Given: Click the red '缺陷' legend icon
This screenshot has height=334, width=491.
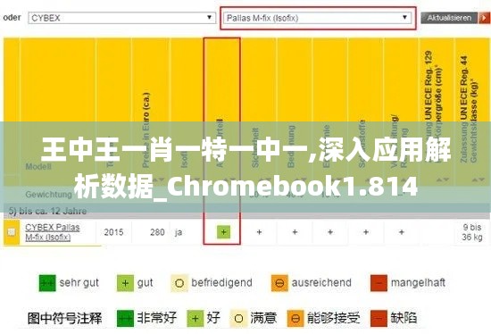Looking at the screenshot, I should click(x=379, y=318).
